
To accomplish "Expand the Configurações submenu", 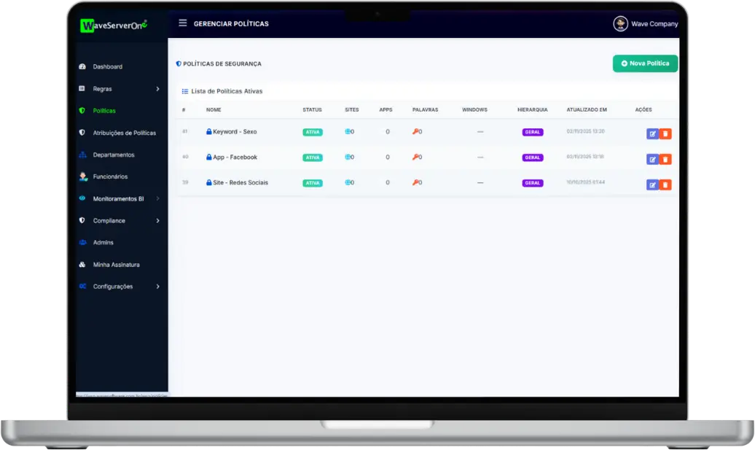I will pyautogui.click(x=157, y=287).
